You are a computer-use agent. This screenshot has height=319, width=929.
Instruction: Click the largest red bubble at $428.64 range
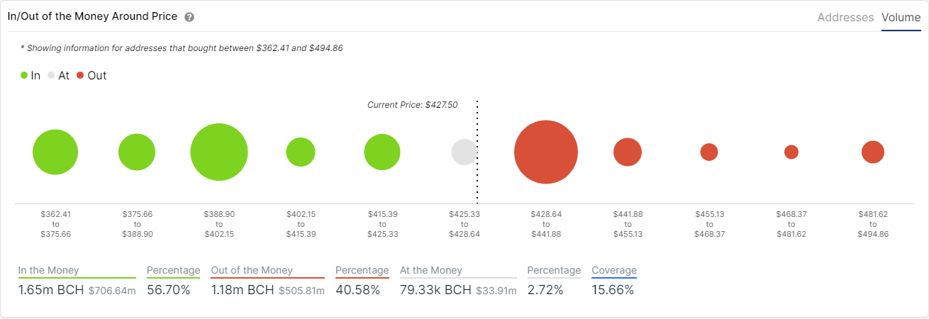(x=546, y=152)
